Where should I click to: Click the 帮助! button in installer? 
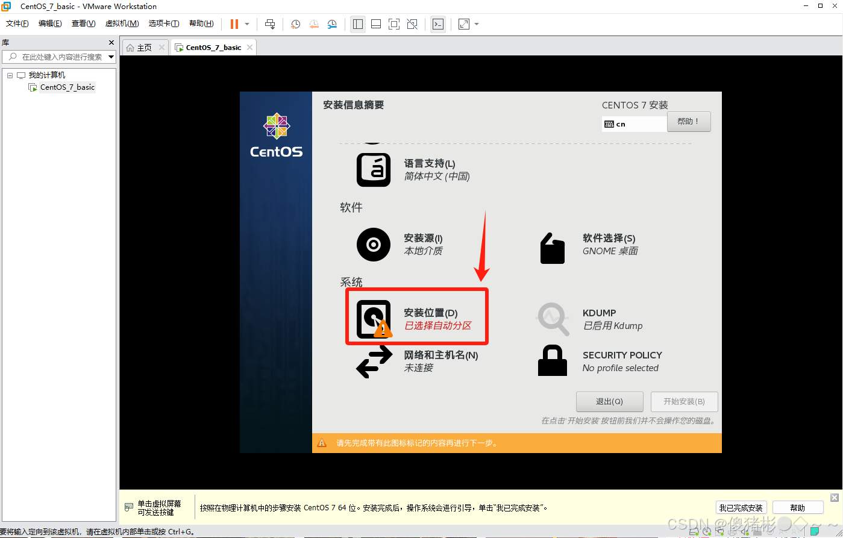point(689,122)
